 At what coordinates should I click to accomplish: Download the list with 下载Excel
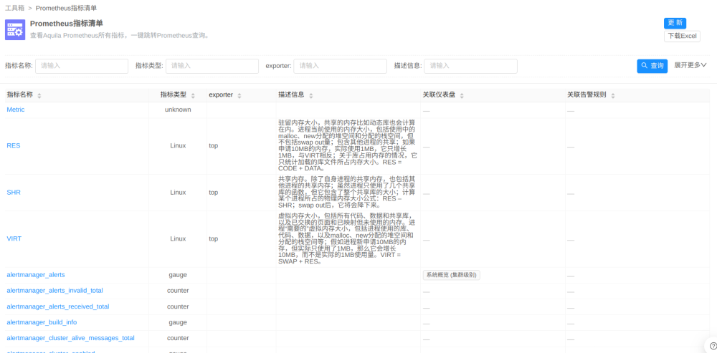682,36
